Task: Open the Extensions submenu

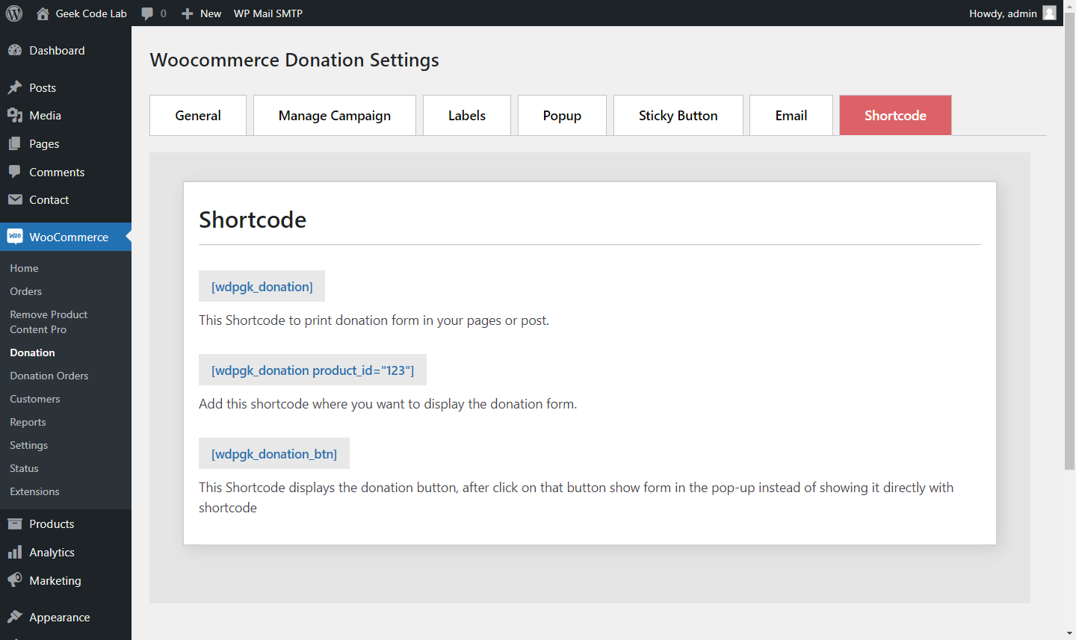Action: 34,491
